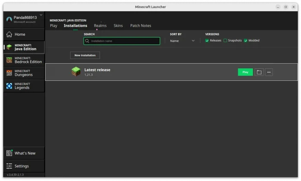This screenshot has width=301, height=181.
Task: Open Minecraft Legends
Action: point(24,86)
